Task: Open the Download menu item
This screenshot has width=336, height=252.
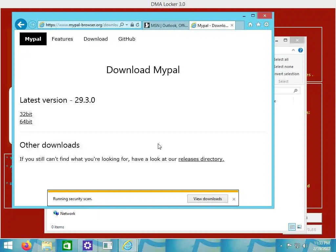Action: pyautogui.click(x=95, y=39)
